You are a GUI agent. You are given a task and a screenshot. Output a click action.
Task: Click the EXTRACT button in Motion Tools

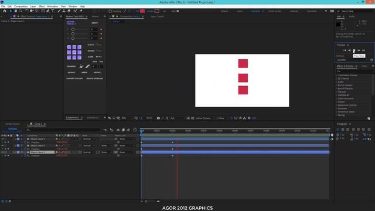pos(71,73)
